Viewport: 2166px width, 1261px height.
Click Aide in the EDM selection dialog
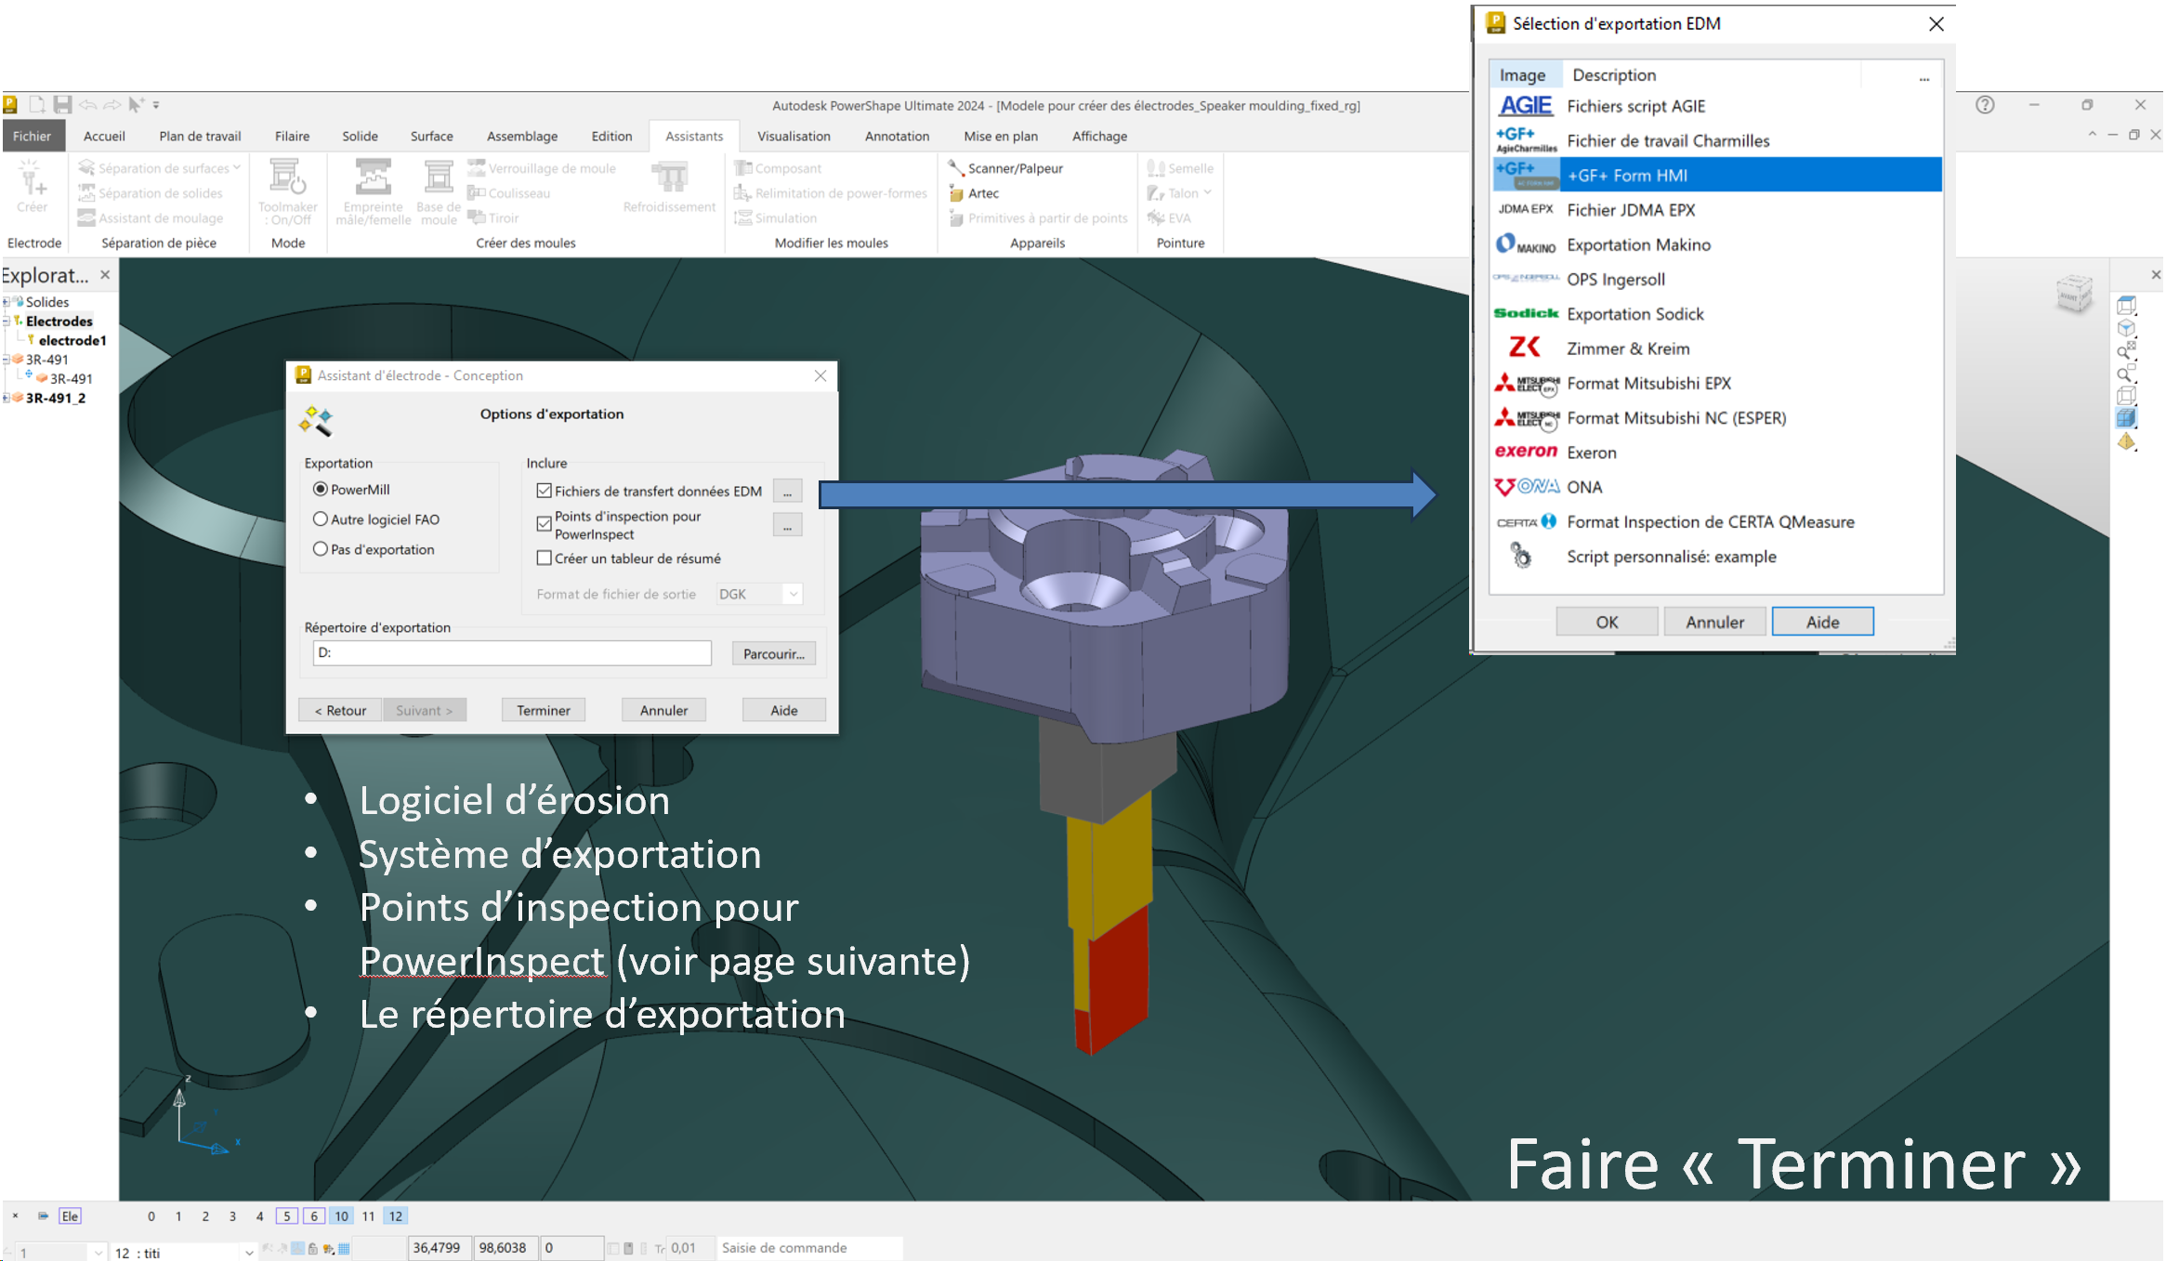pyautogui.click(x=1822, y=622)
